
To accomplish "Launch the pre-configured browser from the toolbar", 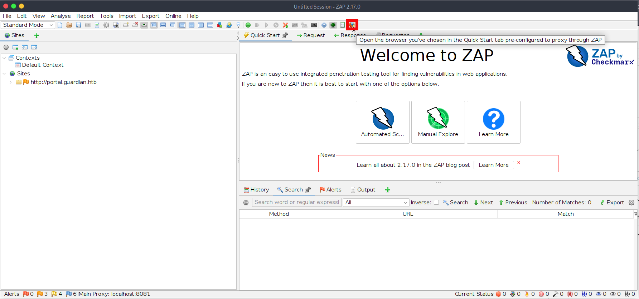I will pos(352,25).
